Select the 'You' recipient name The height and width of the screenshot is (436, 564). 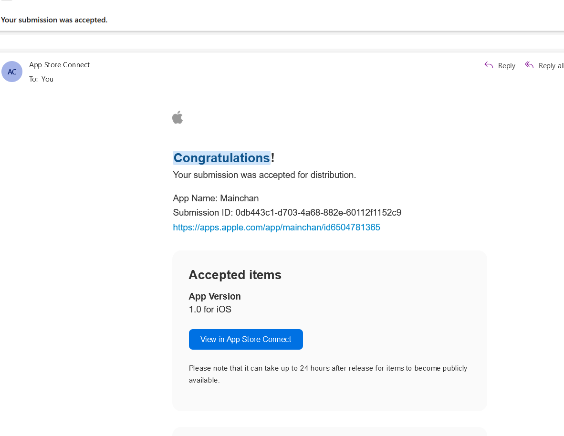[48, 79]
